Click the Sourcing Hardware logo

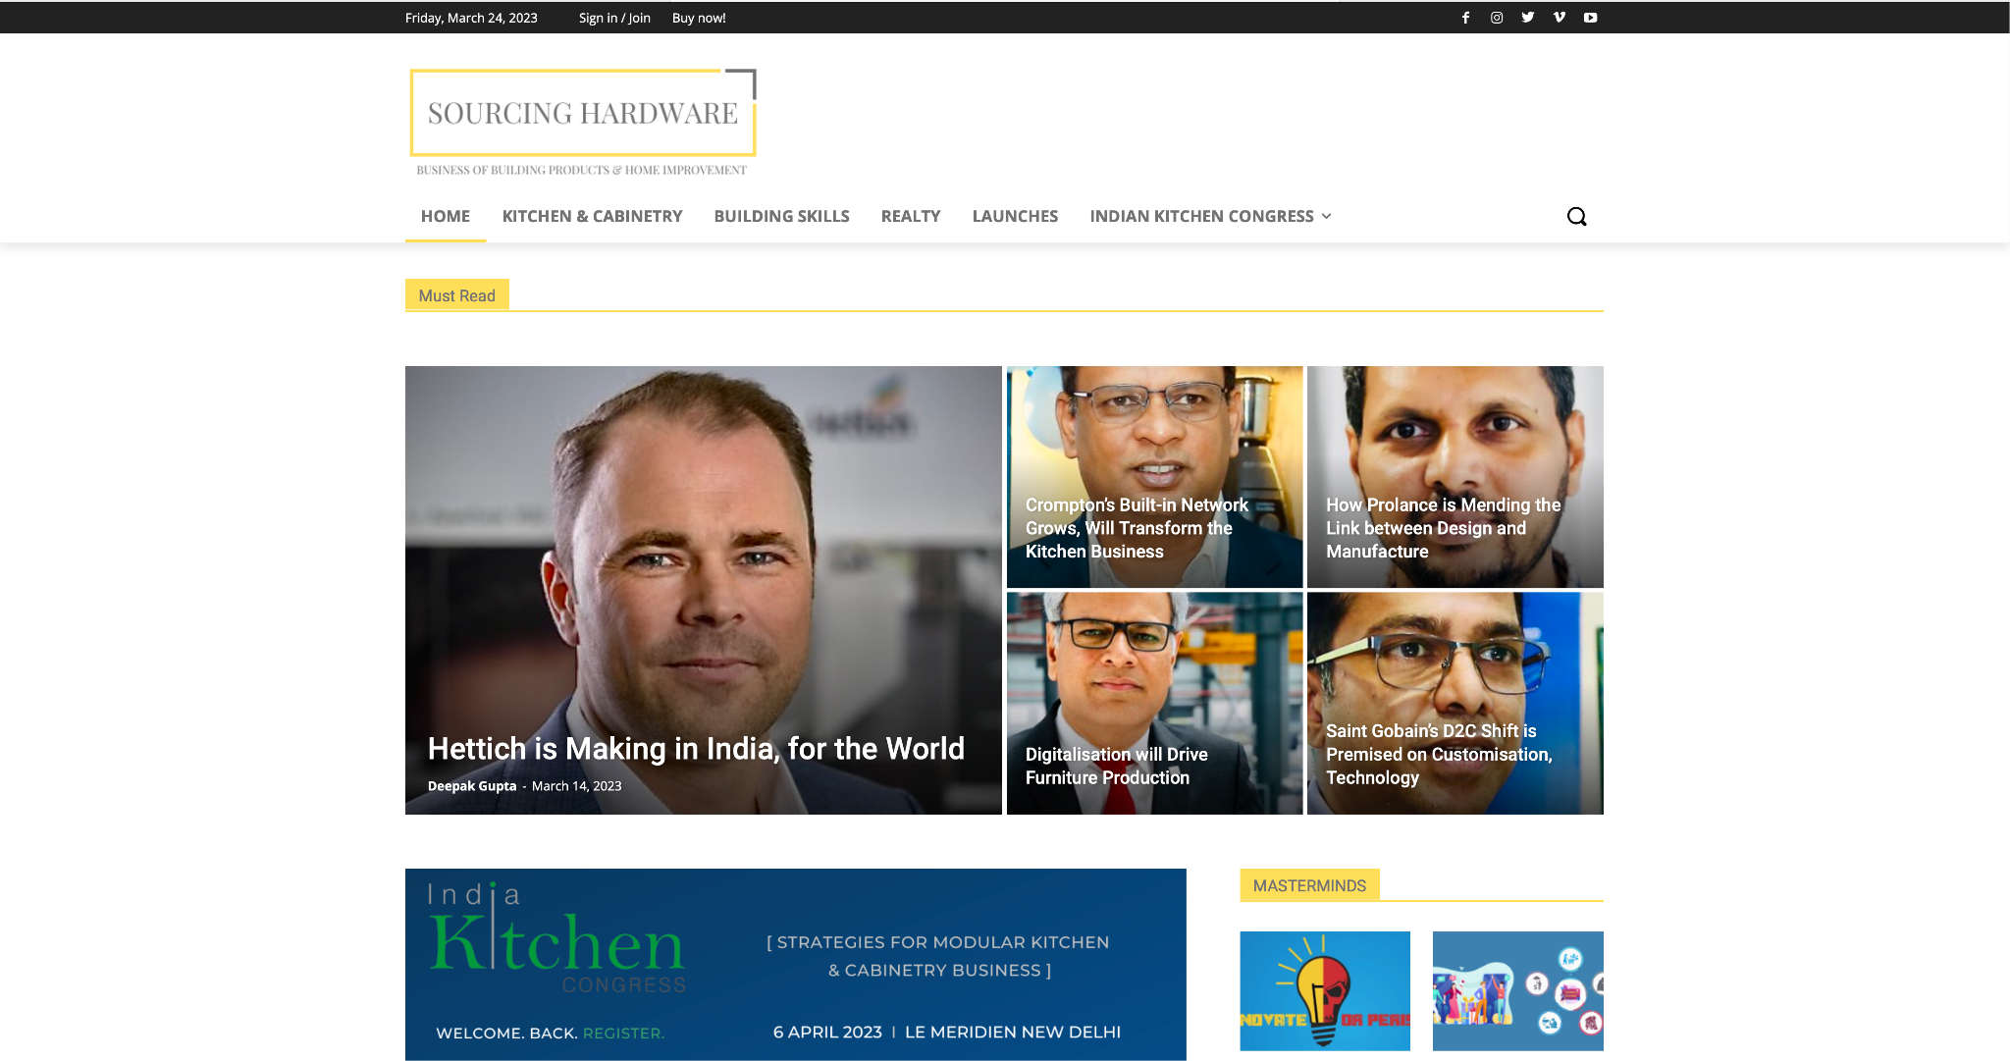(583, 123)
